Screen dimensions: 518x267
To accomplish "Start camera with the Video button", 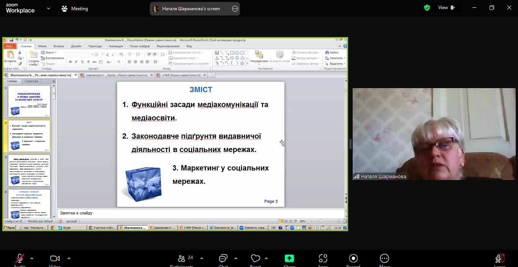I will [55, 259].
